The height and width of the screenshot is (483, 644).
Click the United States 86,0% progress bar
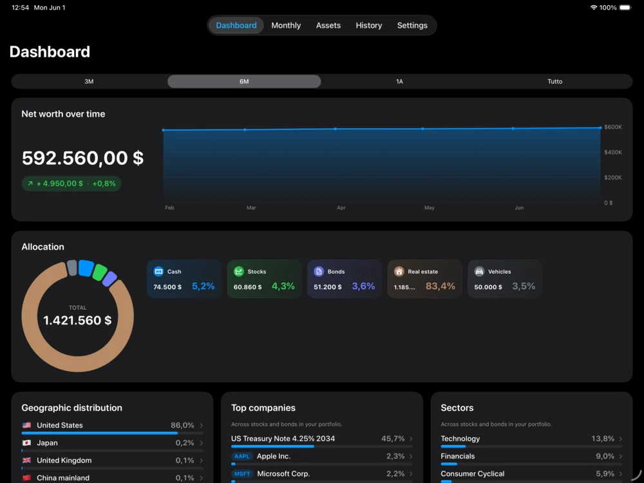point(112,433)
